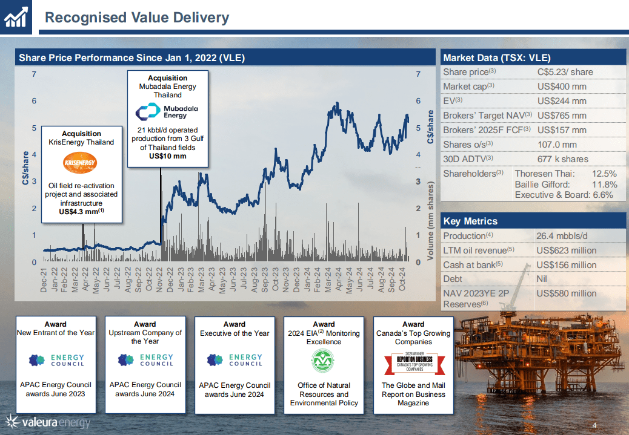Click the Valeura Energy logo in the footer
This screenshot has height=435, width=629.
[47, 422]
